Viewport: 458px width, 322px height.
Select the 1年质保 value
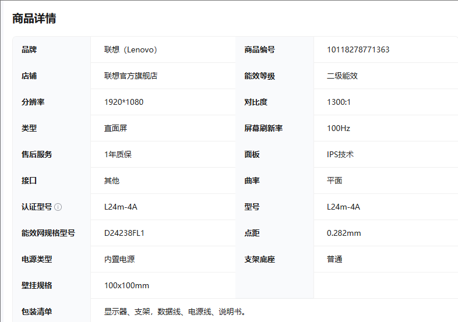(118, 154)
